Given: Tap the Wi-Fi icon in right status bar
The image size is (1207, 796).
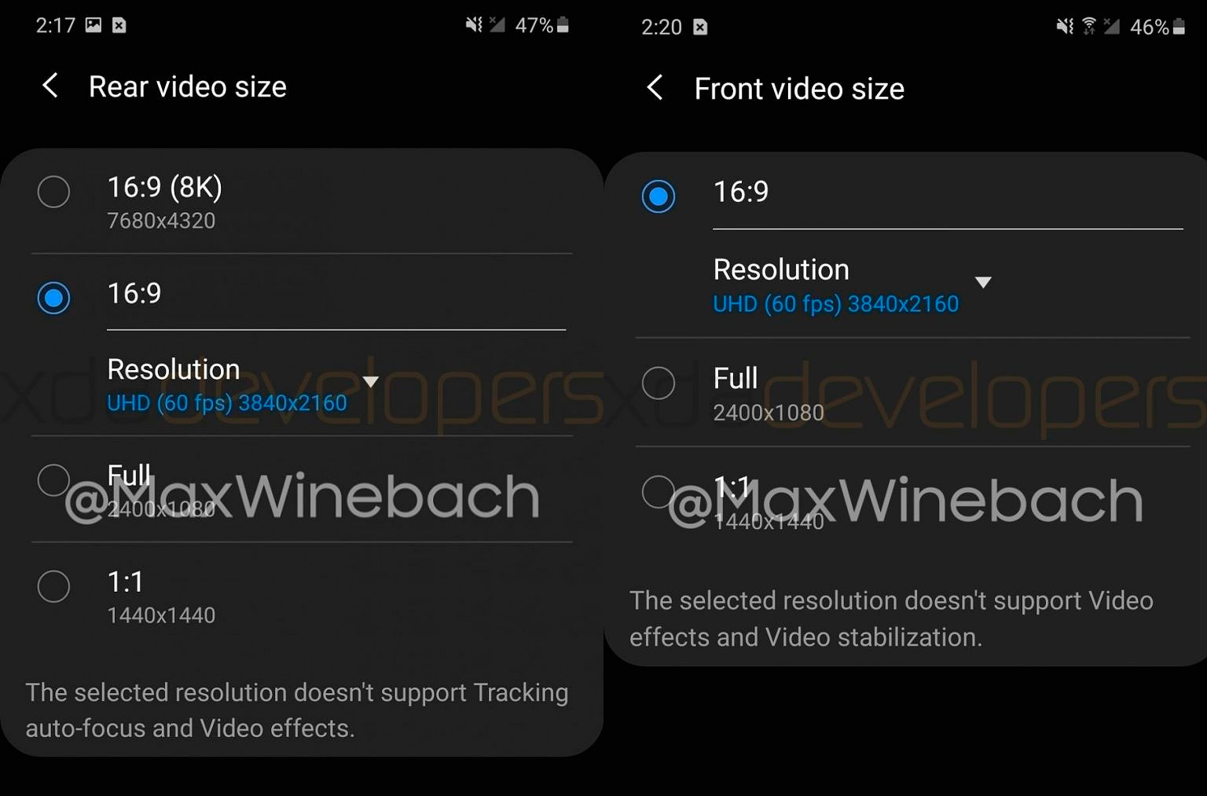Looking at the screenshot, I should click(x=1089, y=27).
